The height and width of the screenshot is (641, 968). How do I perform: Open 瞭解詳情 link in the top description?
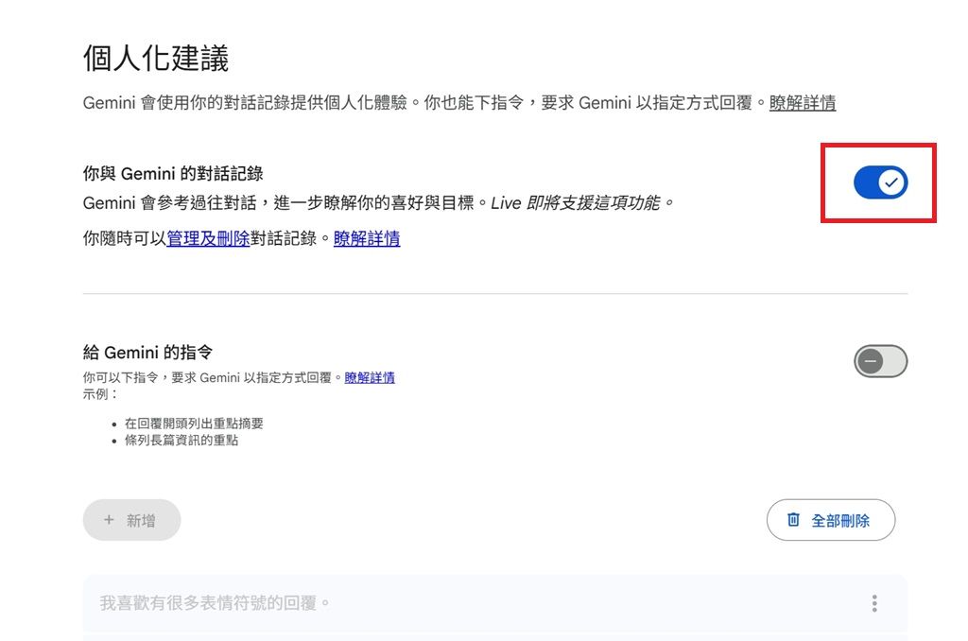[802, 103]
